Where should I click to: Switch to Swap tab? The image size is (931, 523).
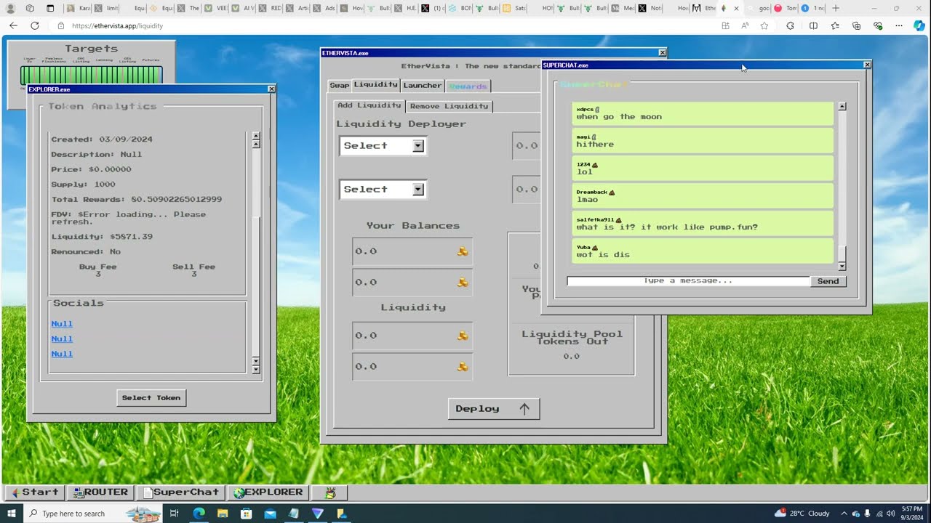(340, 86)
